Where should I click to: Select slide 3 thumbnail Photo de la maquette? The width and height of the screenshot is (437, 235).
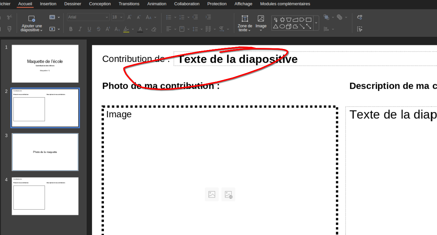(45, 152)
